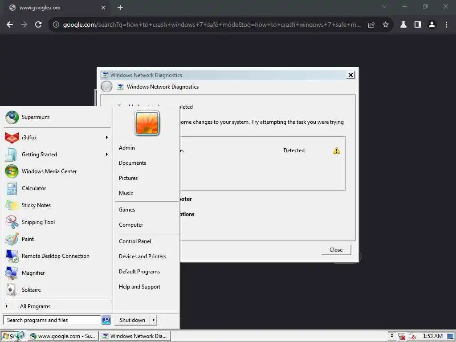Click the search magnifier icon in Start menu
The width and height of the screenshot is (456, 342).
click(106, 320)
